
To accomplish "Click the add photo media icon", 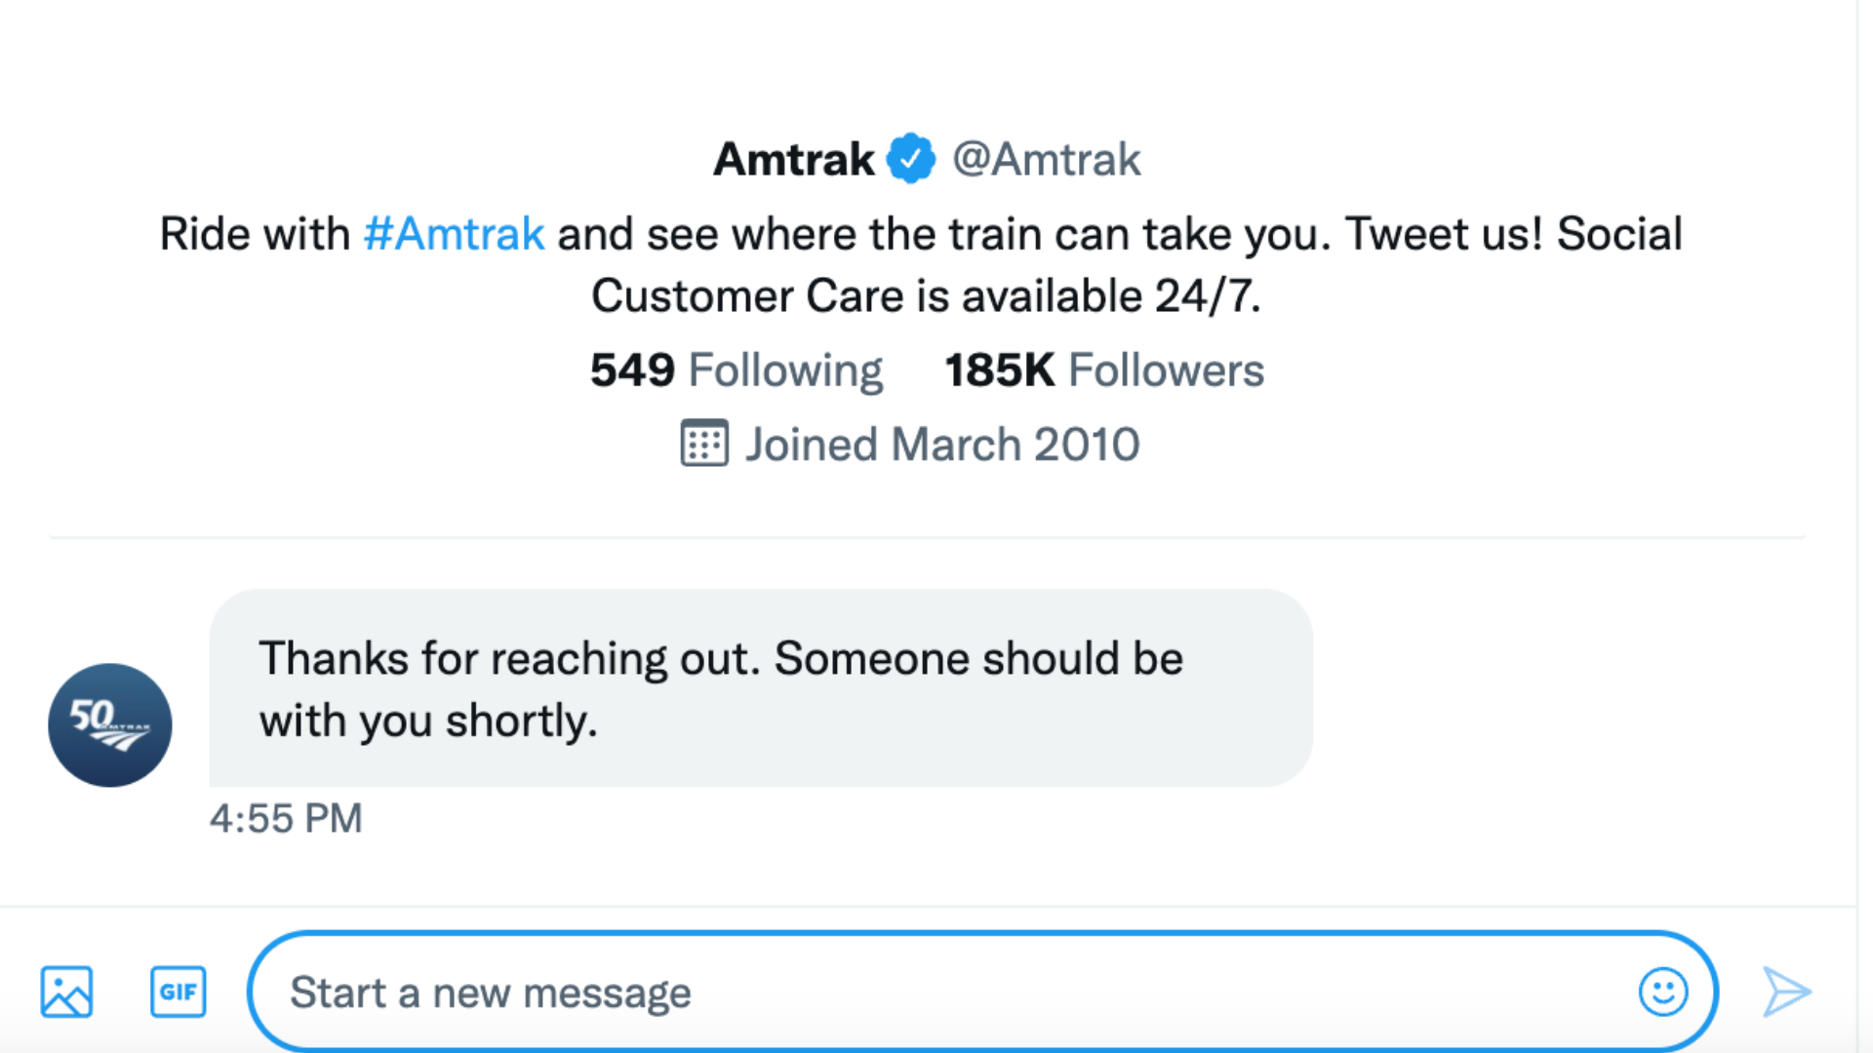I will click(x=66, y=992).
